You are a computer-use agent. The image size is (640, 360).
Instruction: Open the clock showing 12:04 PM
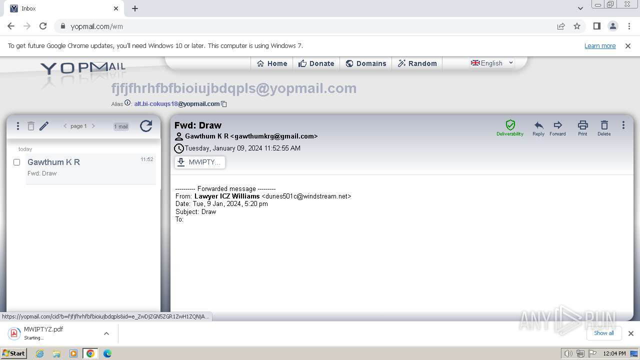(x=614, y=353)
